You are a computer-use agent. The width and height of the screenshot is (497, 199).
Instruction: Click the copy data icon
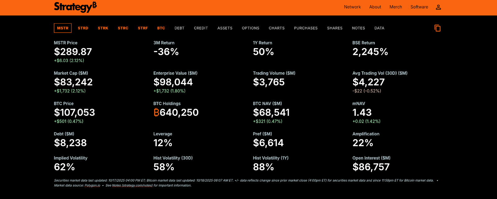click(x=437, y=28)
